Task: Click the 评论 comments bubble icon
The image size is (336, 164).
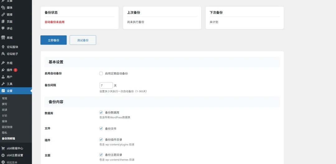Action: point(3,28)
